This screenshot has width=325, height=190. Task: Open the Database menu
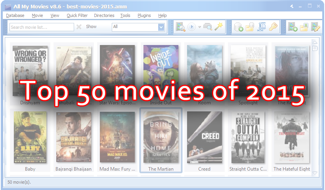tap(15, 15)
